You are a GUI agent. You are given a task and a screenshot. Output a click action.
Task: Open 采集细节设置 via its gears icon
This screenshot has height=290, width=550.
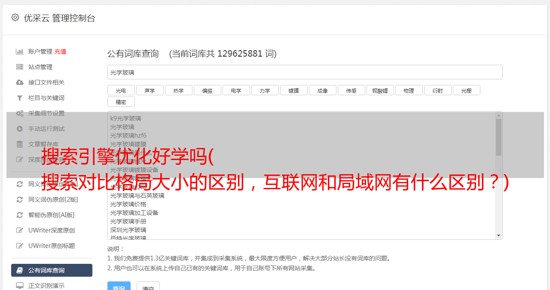pyautogui.click(x=19, y=113)
